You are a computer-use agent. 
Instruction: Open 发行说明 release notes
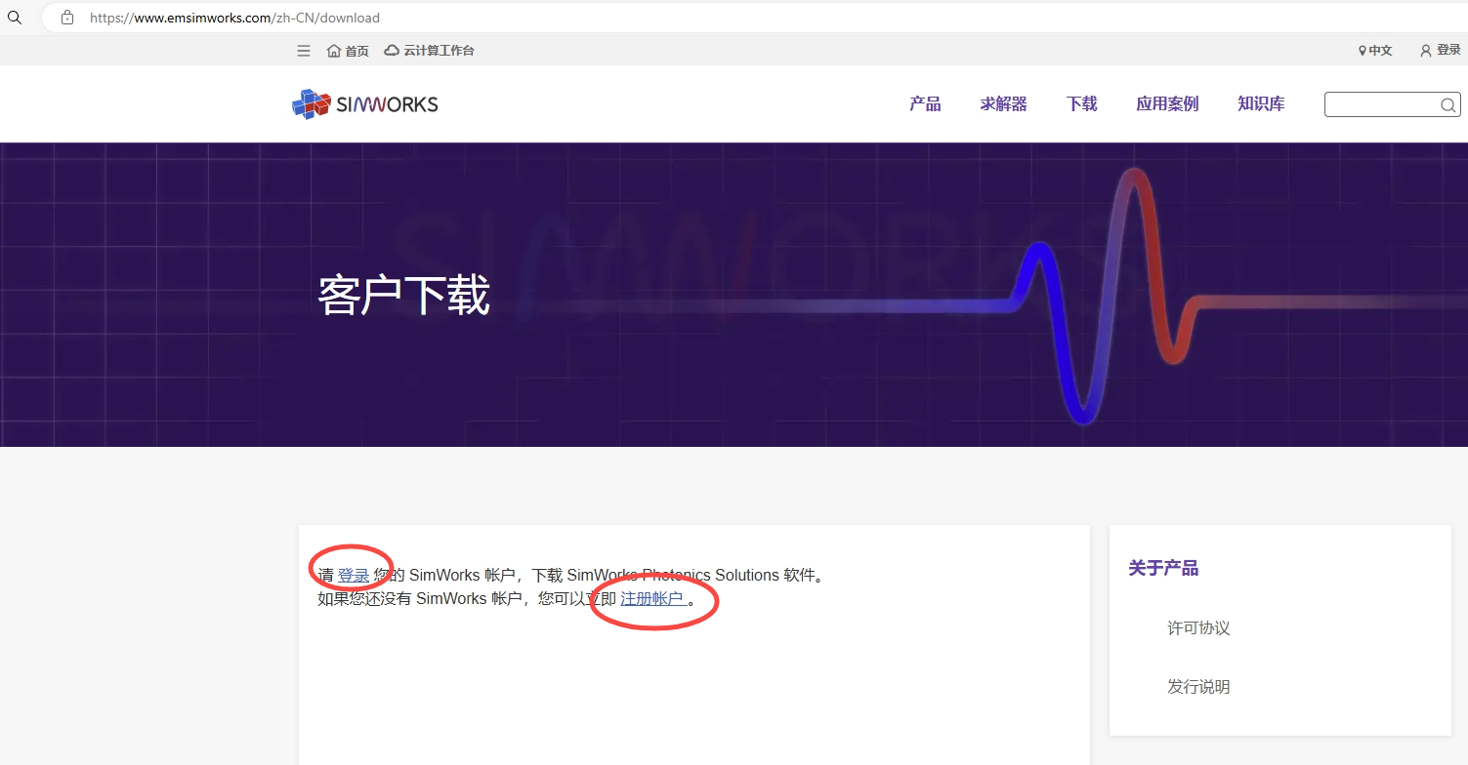[1198, 687]
